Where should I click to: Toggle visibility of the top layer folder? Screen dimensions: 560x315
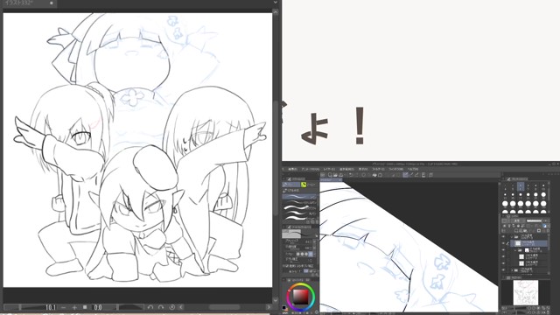pos(504,237)
